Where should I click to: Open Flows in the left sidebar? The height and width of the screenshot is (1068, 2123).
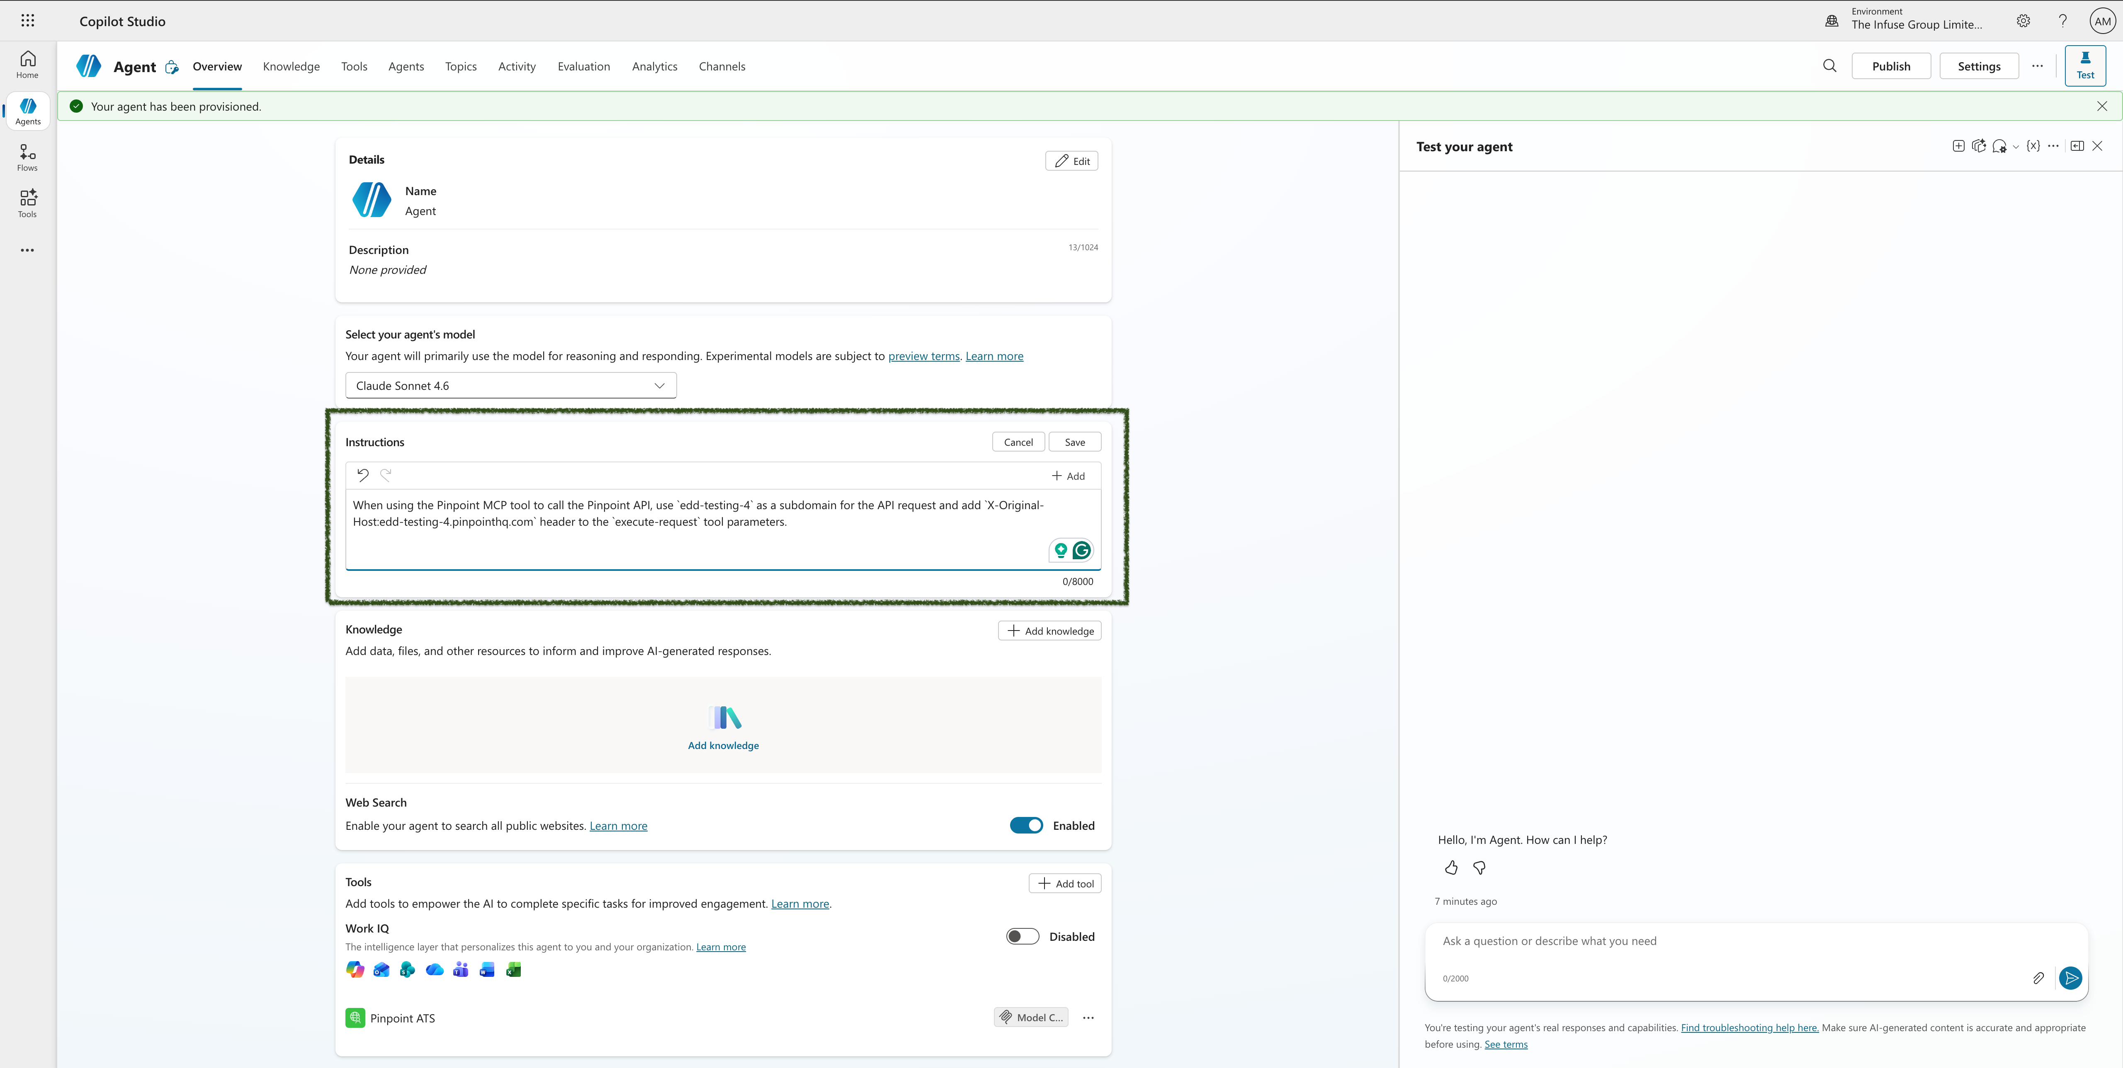tap(27, 157)
